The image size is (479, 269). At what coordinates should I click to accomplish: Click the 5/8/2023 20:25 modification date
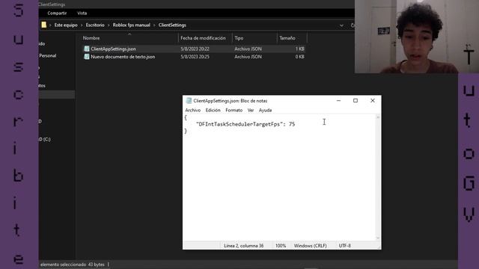click(x=195, y=57)
